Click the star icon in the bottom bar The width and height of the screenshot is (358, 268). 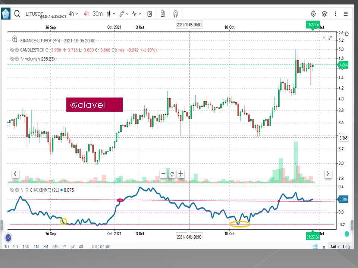point(324,247)
